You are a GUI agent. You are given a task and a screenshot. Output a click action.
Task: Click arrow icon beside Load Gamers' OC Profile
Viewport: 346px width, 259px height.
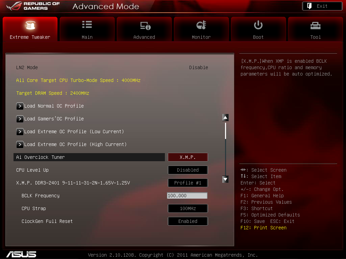pos(20,119)
